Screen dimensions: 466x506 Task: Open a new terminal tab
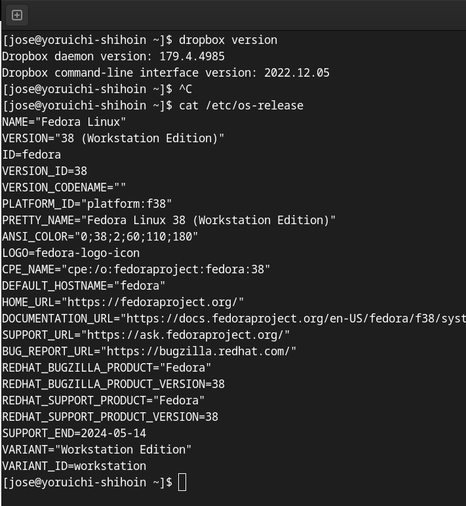click(x=17, y=14)
